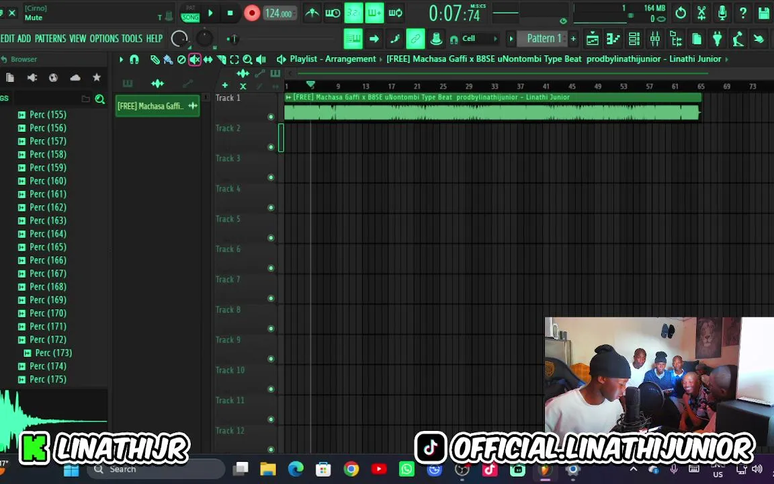Select Perc (160) in the browser
This screenshot has height=484, width=774.
pos(48,181)
